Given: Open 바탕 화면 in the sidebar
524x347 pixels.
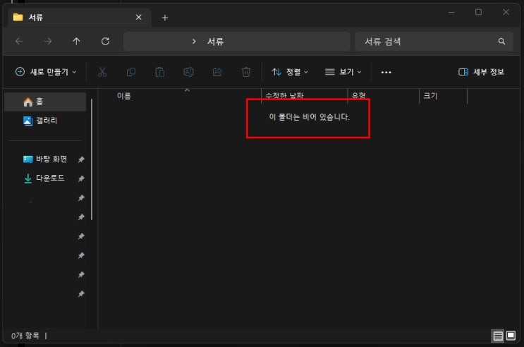Looking at the screenshot, I should click(x=45, y=159).
